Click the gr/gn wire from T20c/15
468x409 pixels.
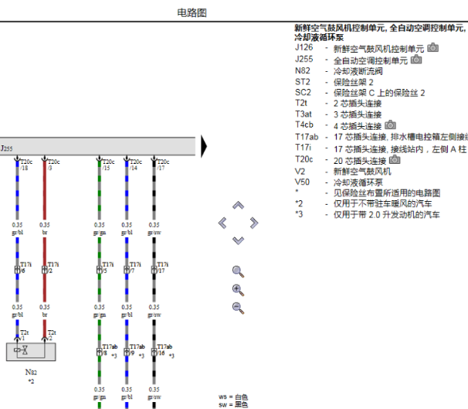click(x=100, y=191)
